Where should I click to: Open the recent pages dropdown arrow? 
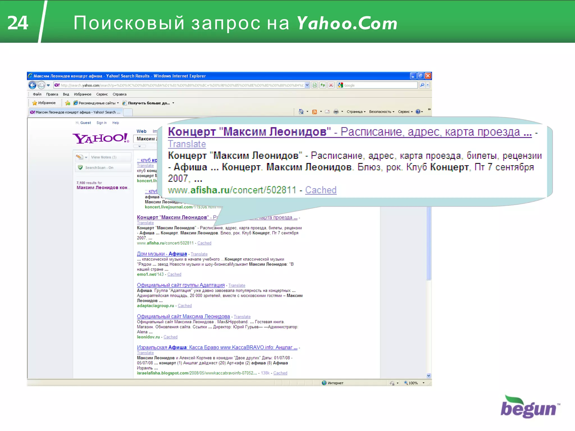click(x=48, y=85)
